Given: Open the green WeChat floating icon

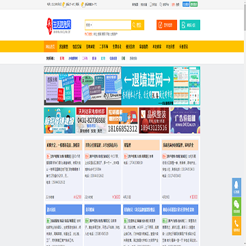Looking at the screenshot, I should click(x=236, y=206).
